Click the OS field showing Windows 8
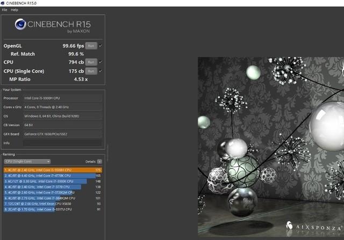The height and width of the screenshot is (240, 344). click(62, 116)
